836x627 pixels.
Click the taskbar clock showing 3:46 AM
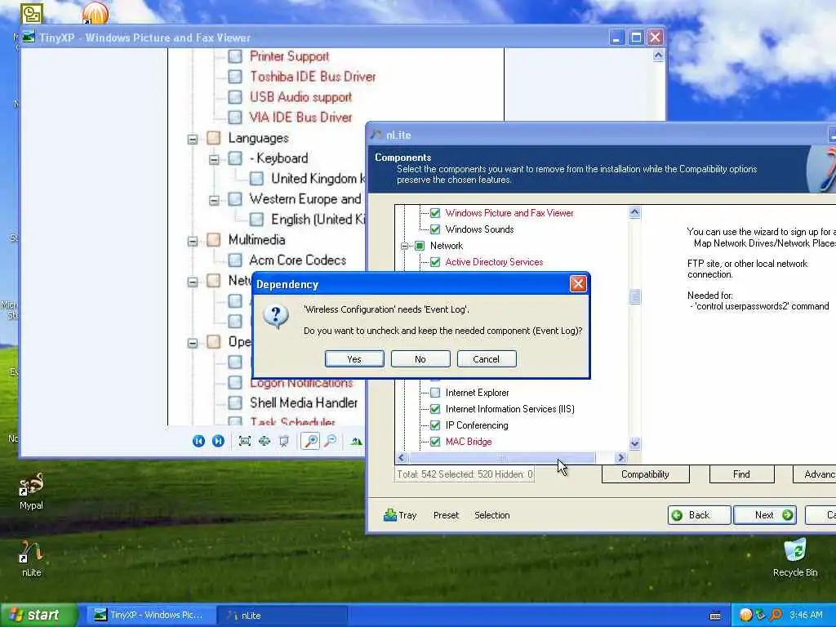[x=806, y=616]
